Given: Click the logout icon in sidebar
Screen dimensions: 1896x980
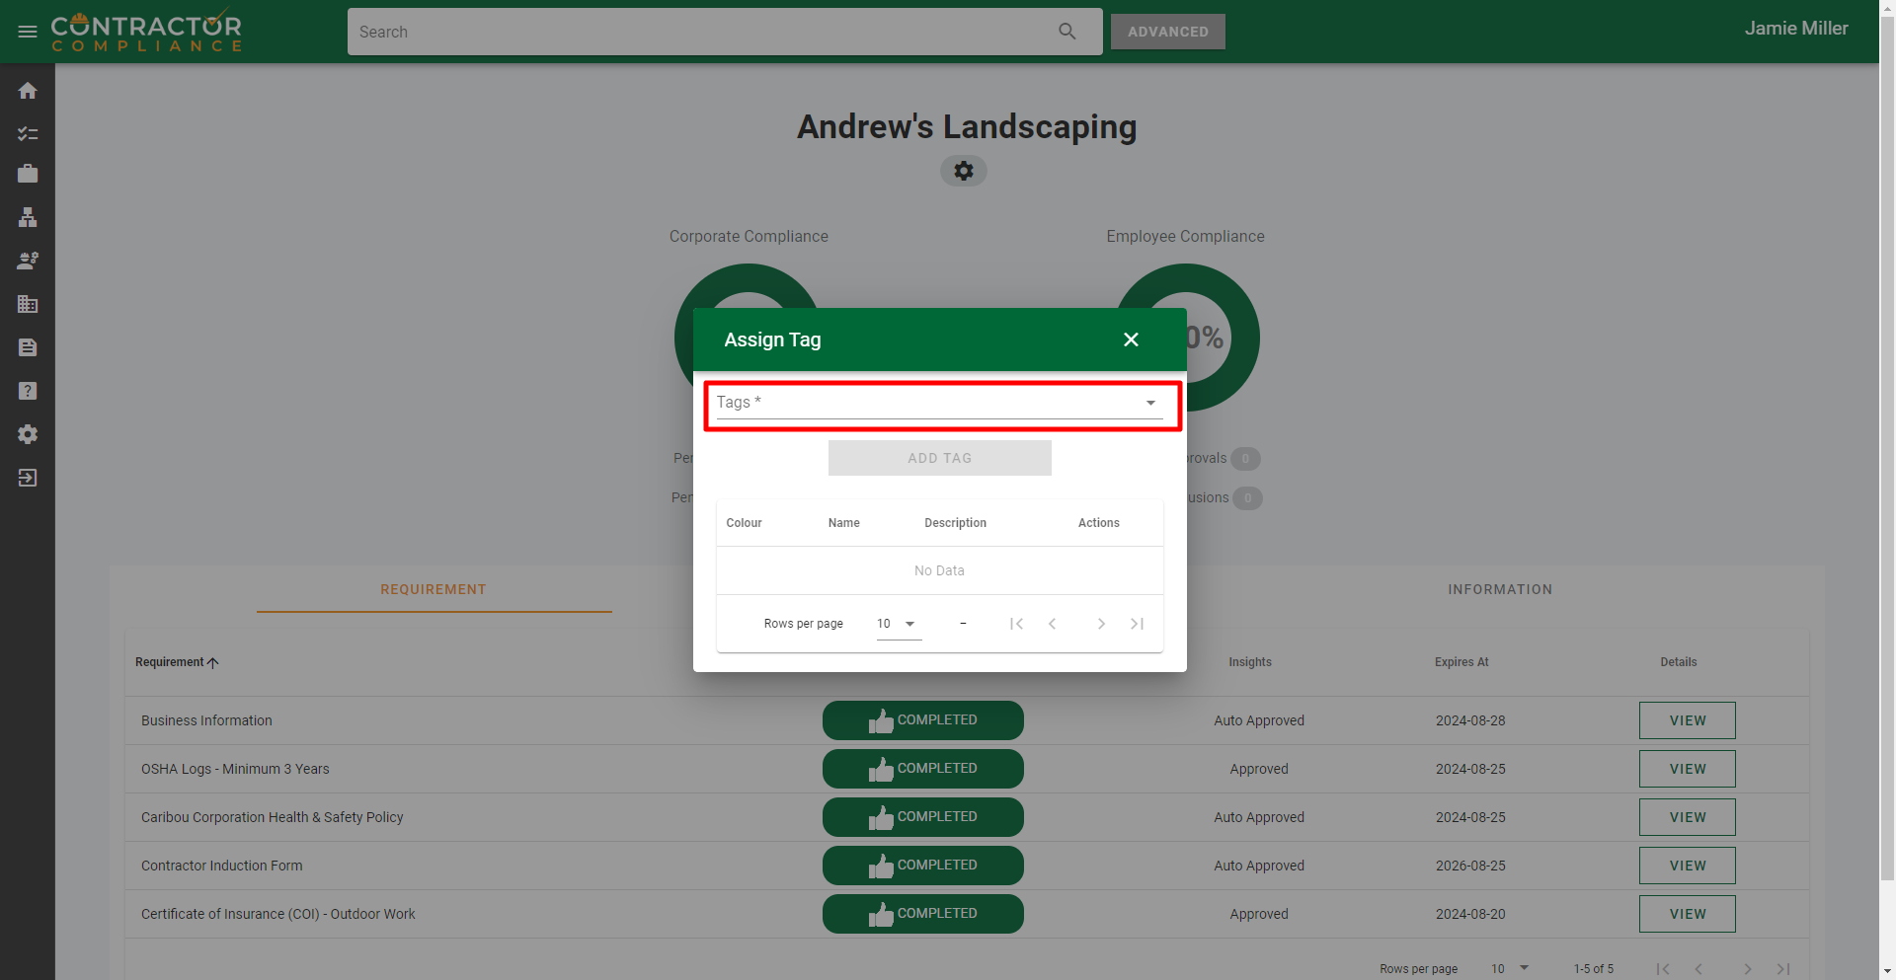Looking at the screenshot, I should (28, 478).
